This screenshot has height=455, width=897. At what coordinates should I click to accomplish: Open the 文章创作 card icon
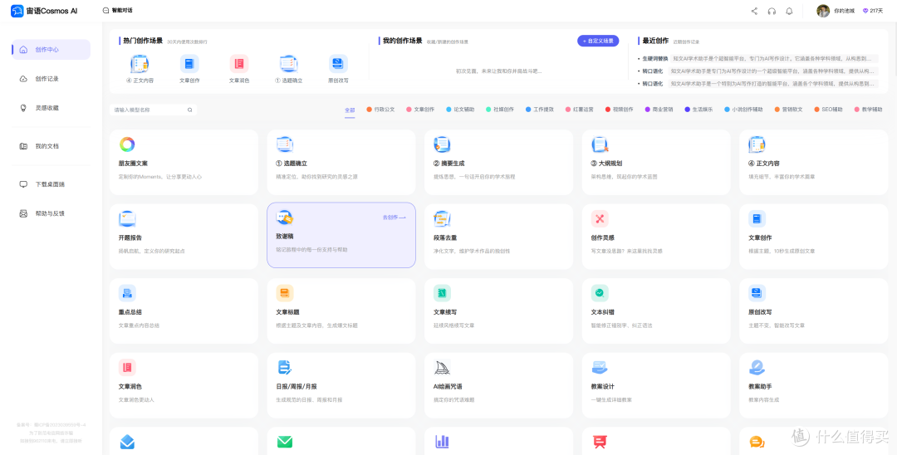click(757, 218)
